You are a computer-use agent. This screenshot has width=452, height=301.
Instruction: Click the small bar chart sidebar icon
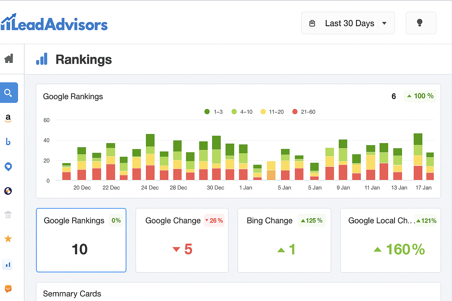click(8, 265)
